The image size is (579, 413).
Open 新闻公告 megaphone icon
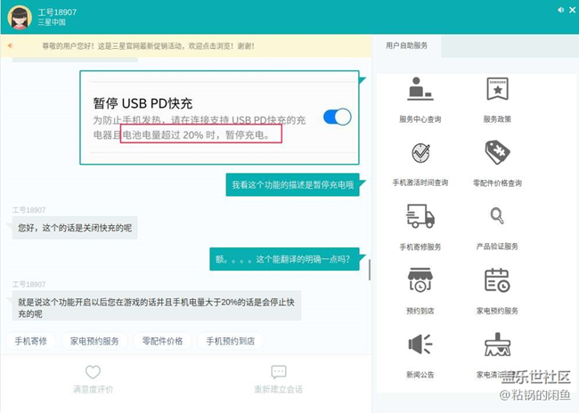coord(420,344)
